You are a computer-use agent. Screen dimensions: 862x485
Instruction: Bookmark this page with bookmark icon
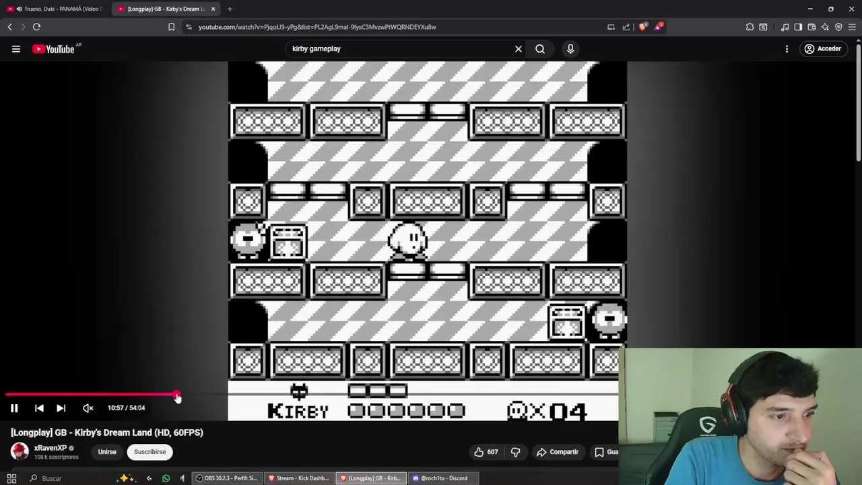[171, 27]
